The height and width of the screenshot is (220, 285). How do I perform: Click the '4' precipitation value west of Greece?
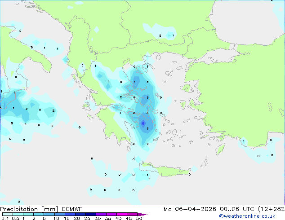[13, 108]
